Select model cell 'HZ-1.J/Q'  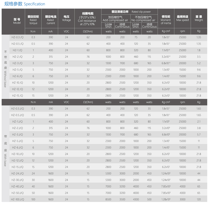point(18,122)
